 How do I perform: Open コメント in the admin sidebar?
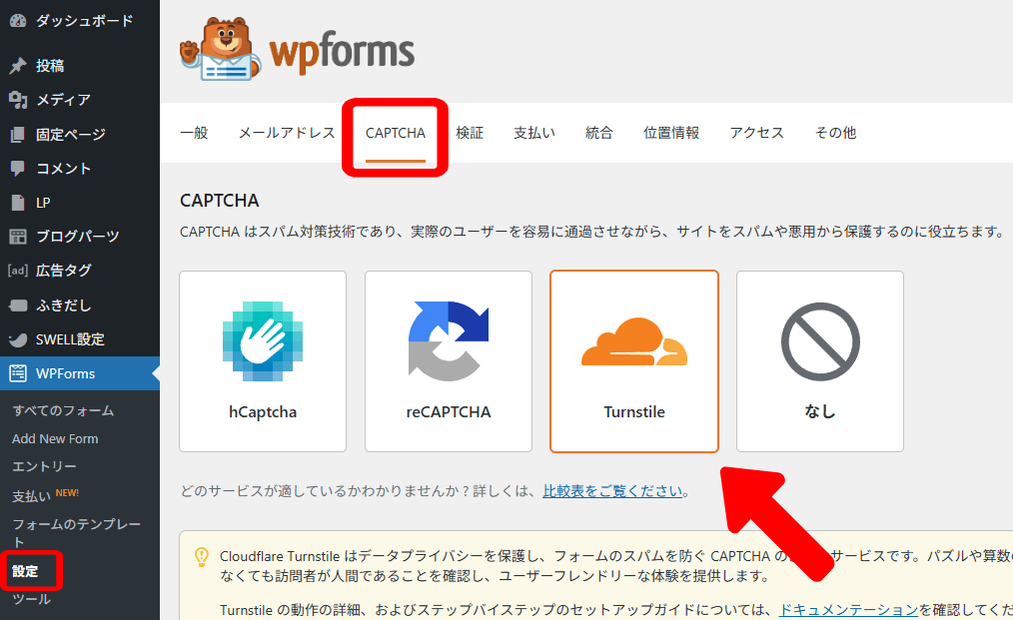click(63, 168)
